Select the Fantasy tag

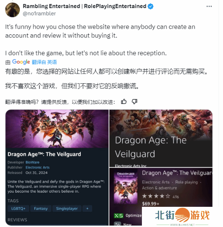click(x=41, y=208)
